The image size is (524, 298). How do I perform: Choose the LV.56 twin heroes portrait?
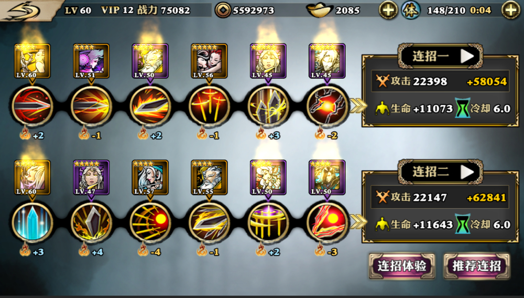(x=209, y=61)
